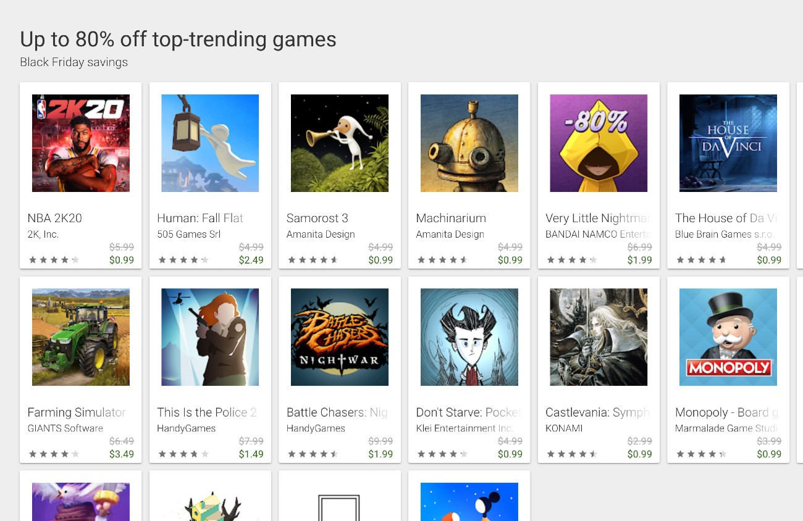Viewport: 803px width, 521px height.
Task: Open the Mickey Mouse game thumbnail
Action: 469,501
